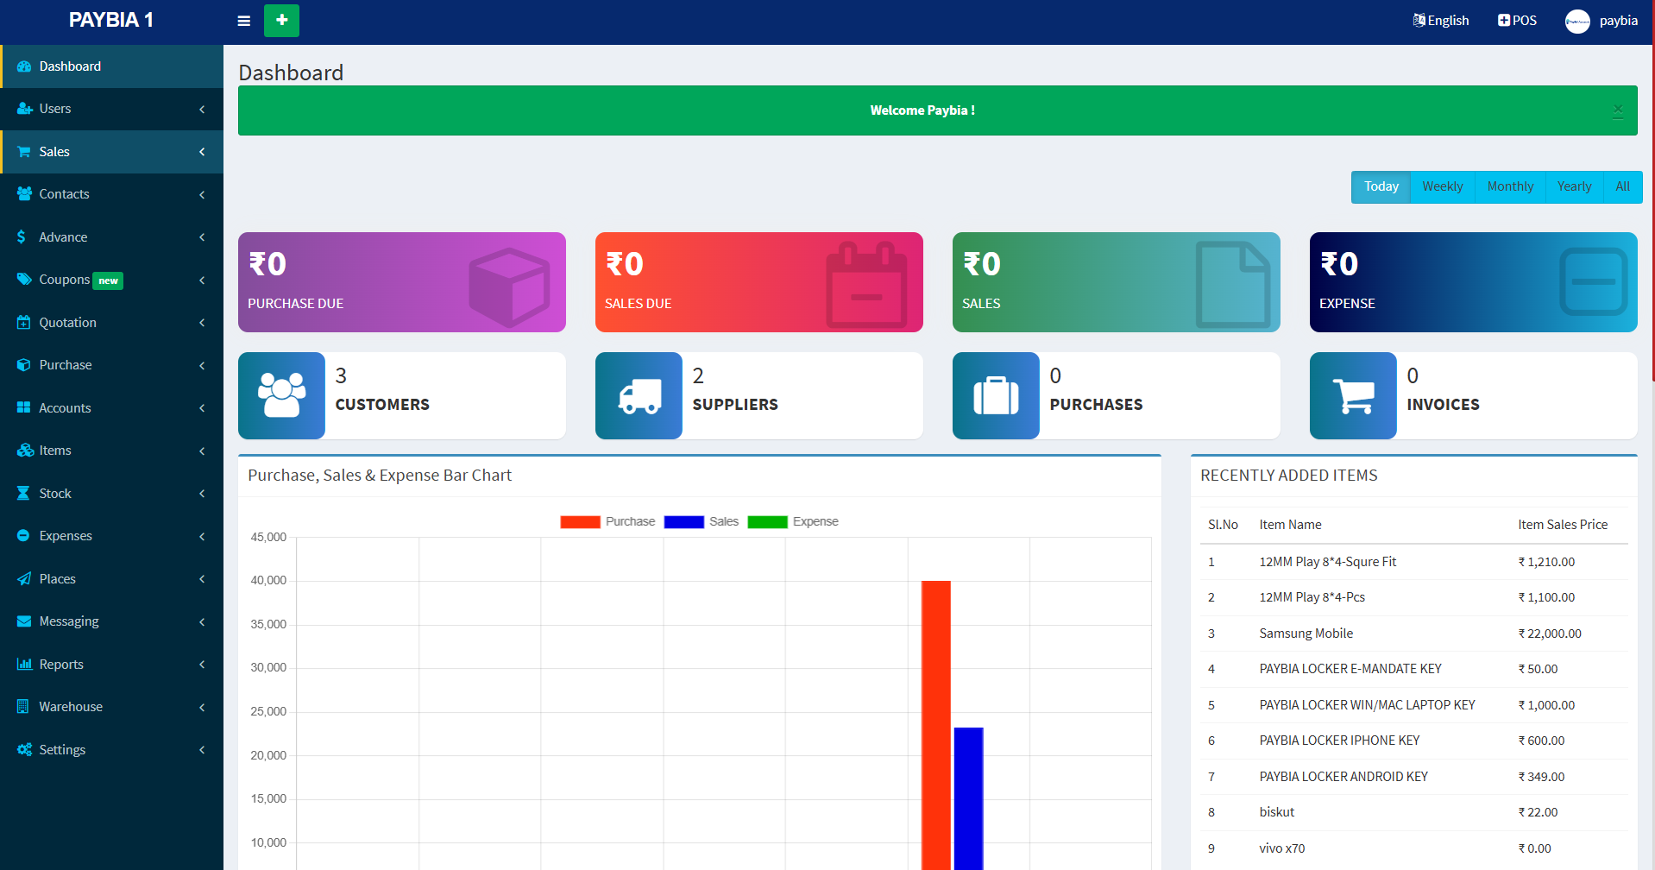Click the Places paper-plane icon in sidebar

[23, 578]
